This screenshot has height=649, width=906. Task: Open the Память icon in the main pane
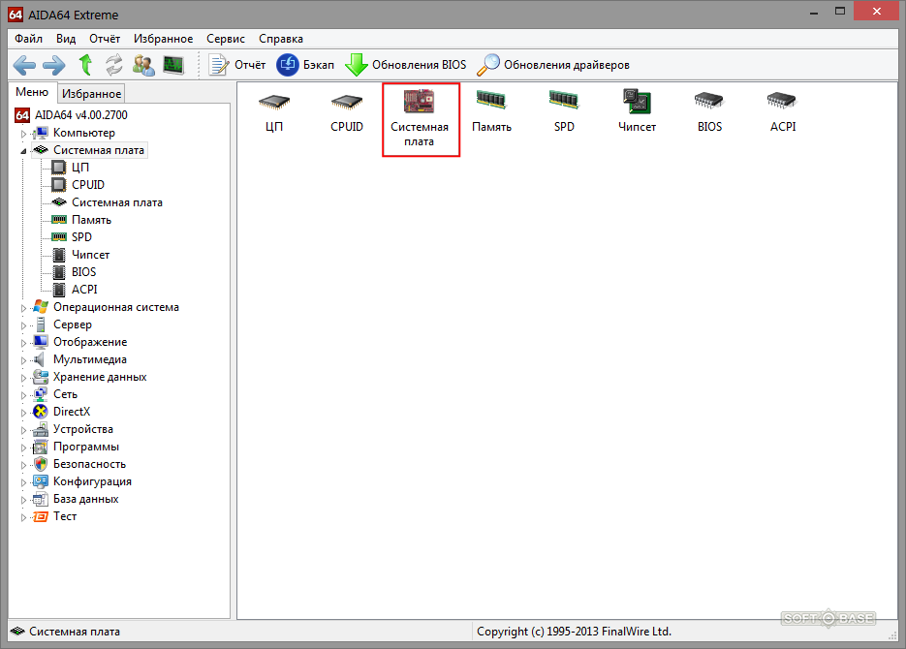point(491,112)
